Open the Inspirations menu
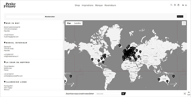Screen dimensions: 191x97 pyautogui.click(x=87, y=5)
